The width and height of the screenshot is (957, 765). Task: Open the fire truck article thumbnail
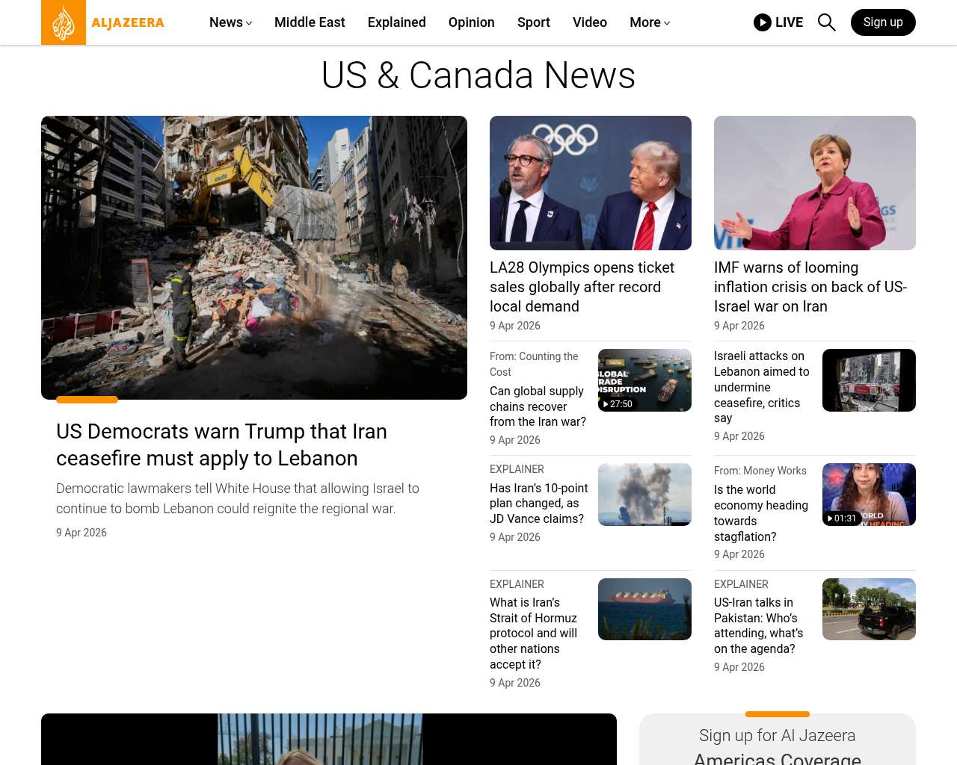869,380
